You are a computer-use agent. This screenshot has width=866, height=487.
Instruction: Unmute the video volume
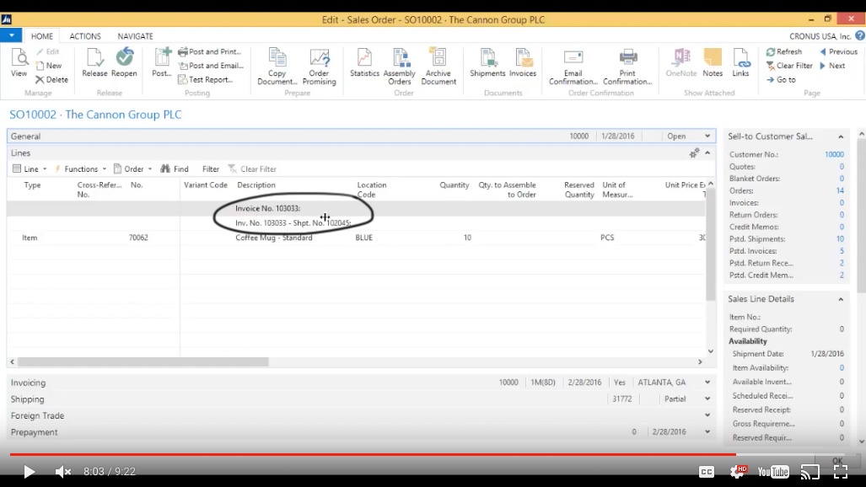[63, 472]
